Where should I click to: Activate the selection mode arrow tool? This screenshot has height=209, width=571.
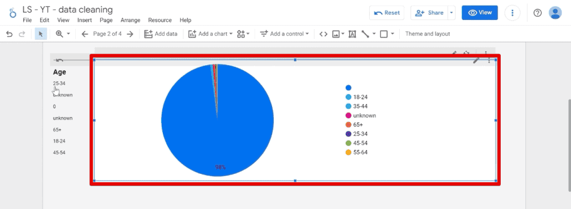pos(40,34)
